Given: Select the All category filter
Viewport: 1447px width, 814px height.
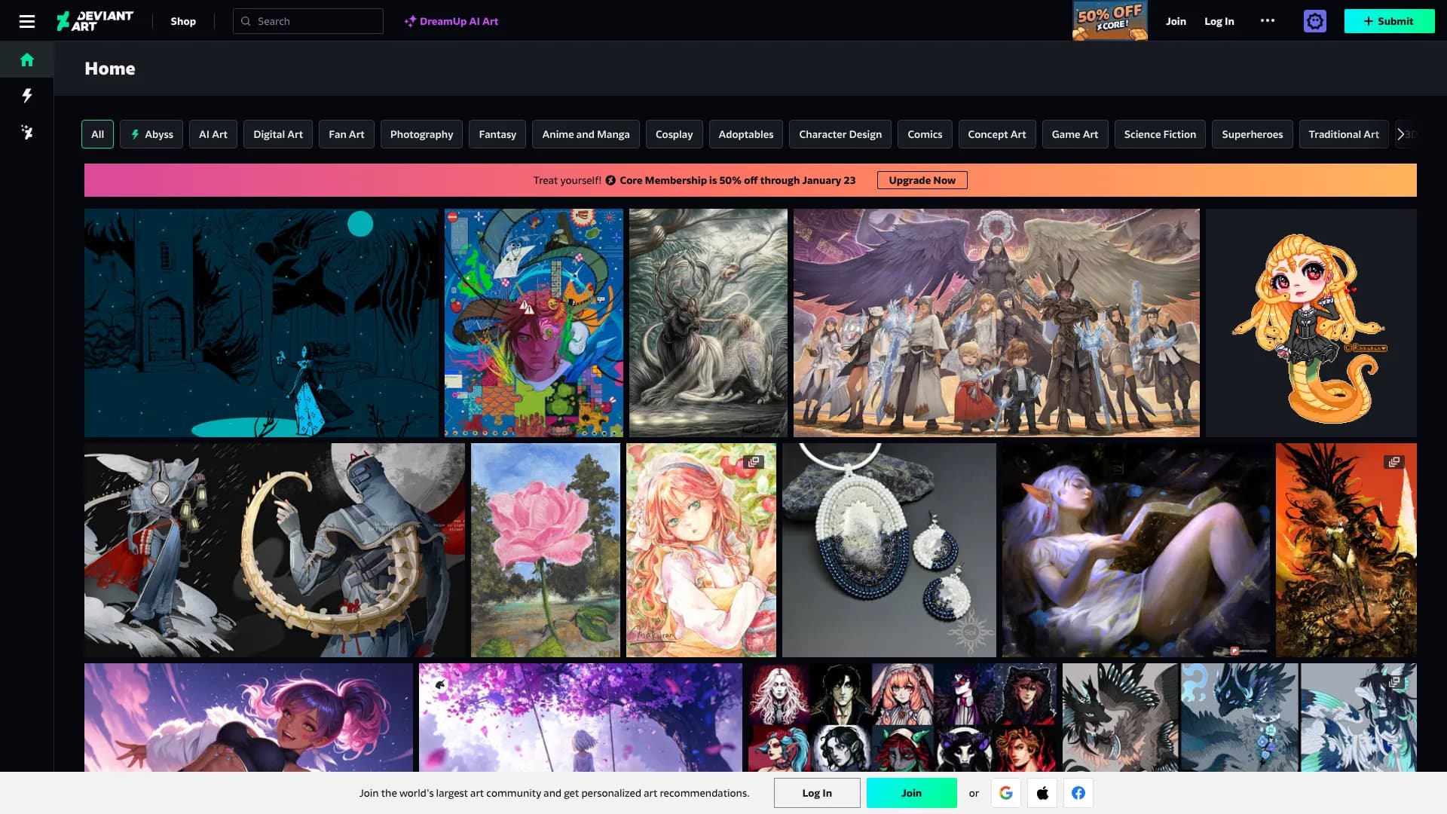Looking at the screenshot, I should [x=97, y=134].
